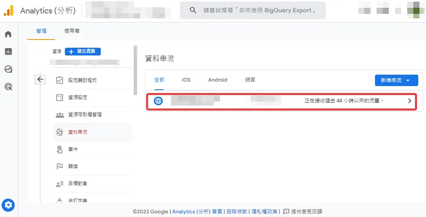Open 目標對象 menu item
This screenshot has width=426, height=217.
(92, 184)
